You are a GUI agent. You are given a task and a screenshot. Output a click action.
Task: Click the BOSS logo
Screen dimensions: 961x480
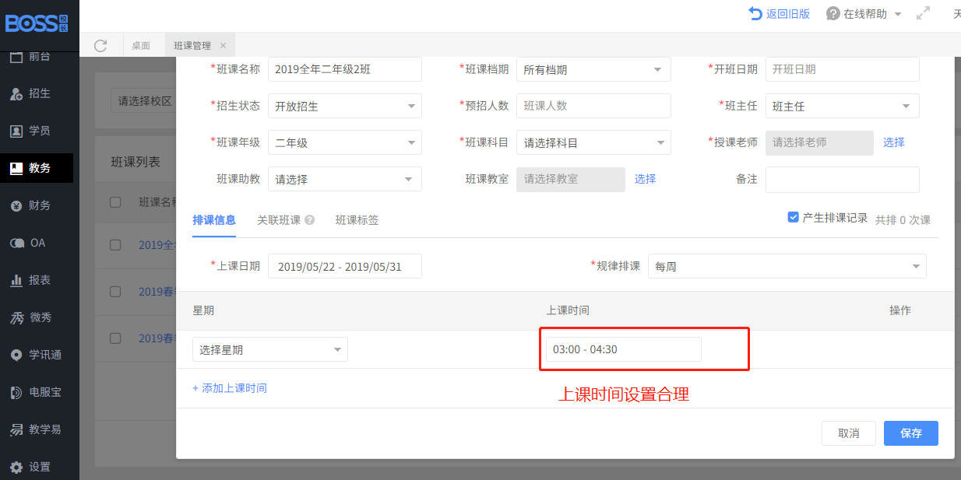point(37,23)
